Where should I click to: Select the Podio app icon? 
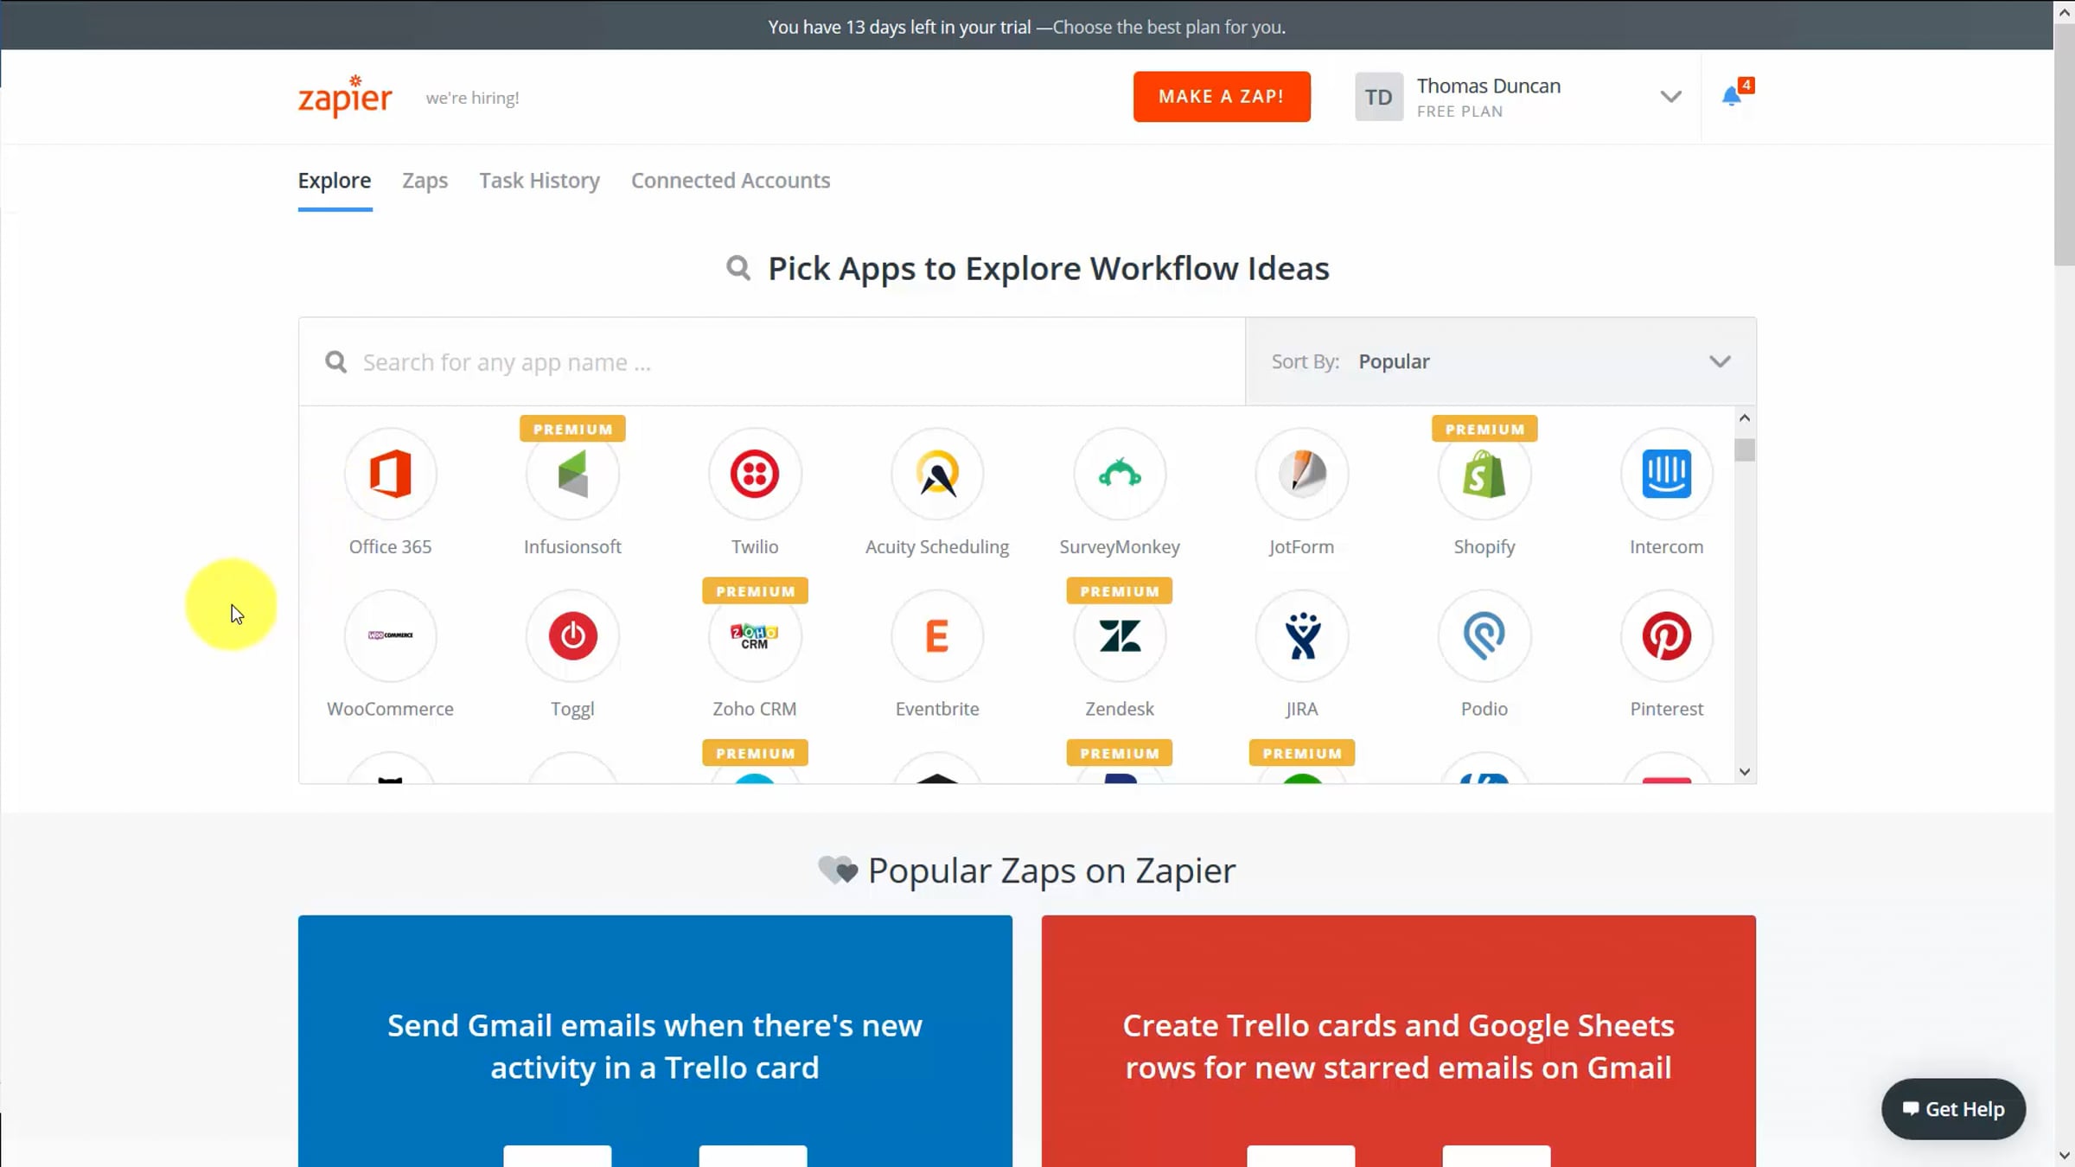pyautogui.click(x=1484, y=636)
